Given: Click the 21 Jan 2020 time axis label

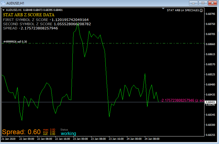Looking at the screenshot, I should [x=8, y=139].
